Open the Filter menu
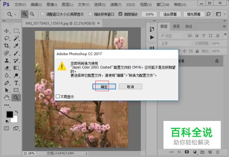The height and width of the screenshot is (157, 229). point(116,5)
